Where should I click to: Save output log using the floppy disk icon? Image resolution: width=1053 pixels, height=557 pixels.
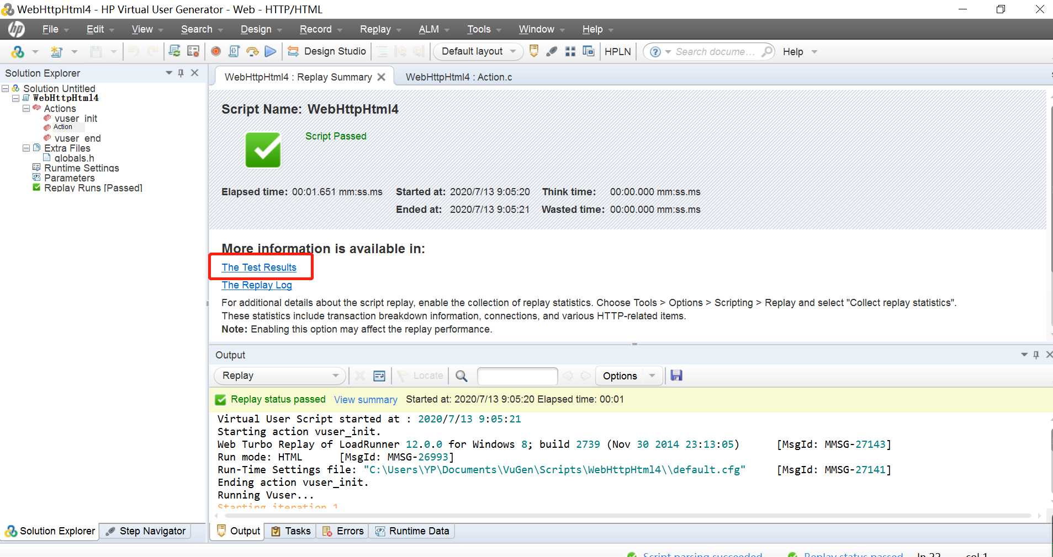676,376
